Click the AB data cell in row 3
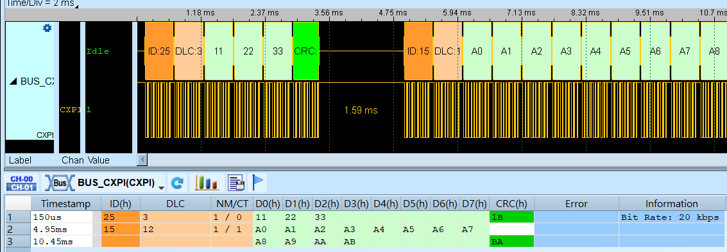727x252 pixels. pos(357,241)
